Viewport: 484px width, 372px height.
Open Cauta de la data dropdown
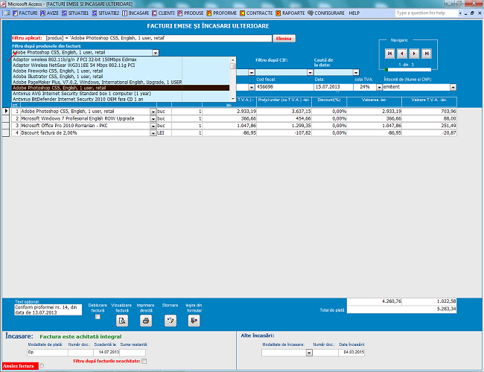tap(356, 72)
